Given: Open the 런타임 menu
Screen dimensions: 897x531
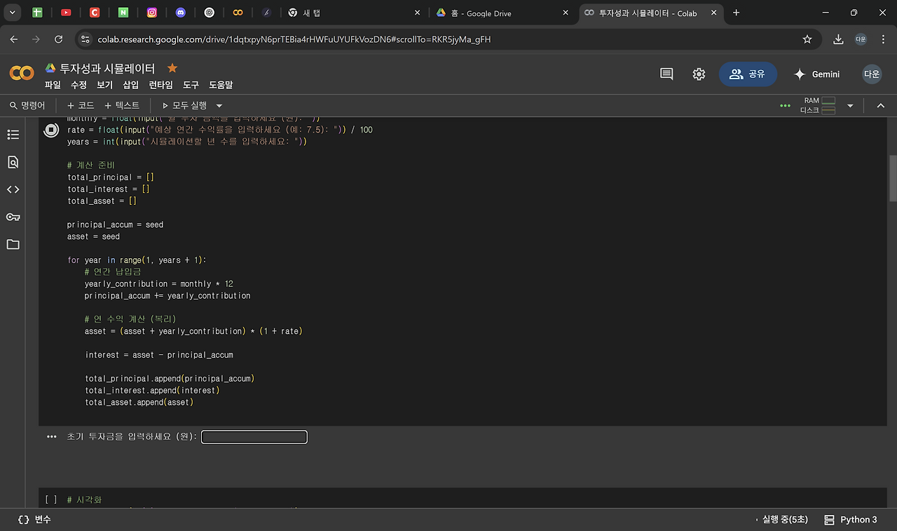Looking at the screenshot, I should 160,85.
